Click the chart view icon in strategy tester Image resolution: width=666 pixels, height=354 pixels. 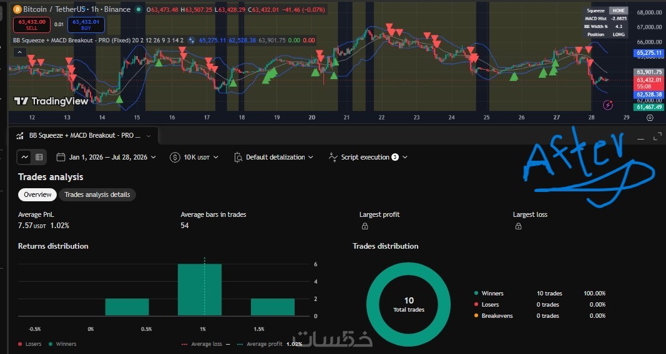tap(24, 157)
